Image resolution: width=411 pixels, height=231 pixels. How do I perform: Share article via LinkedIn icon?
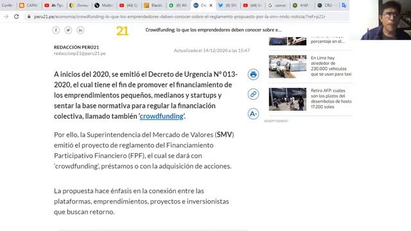(x=80, y=30)
